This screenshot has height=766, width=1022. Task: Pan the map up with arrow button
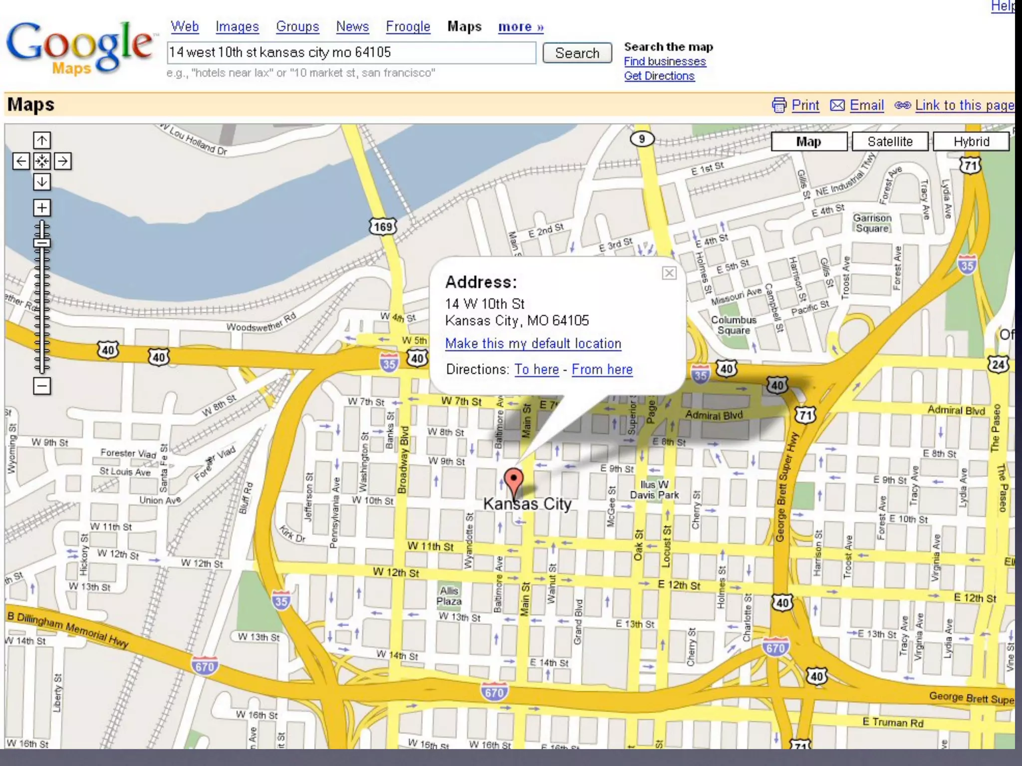coord(42,141)
